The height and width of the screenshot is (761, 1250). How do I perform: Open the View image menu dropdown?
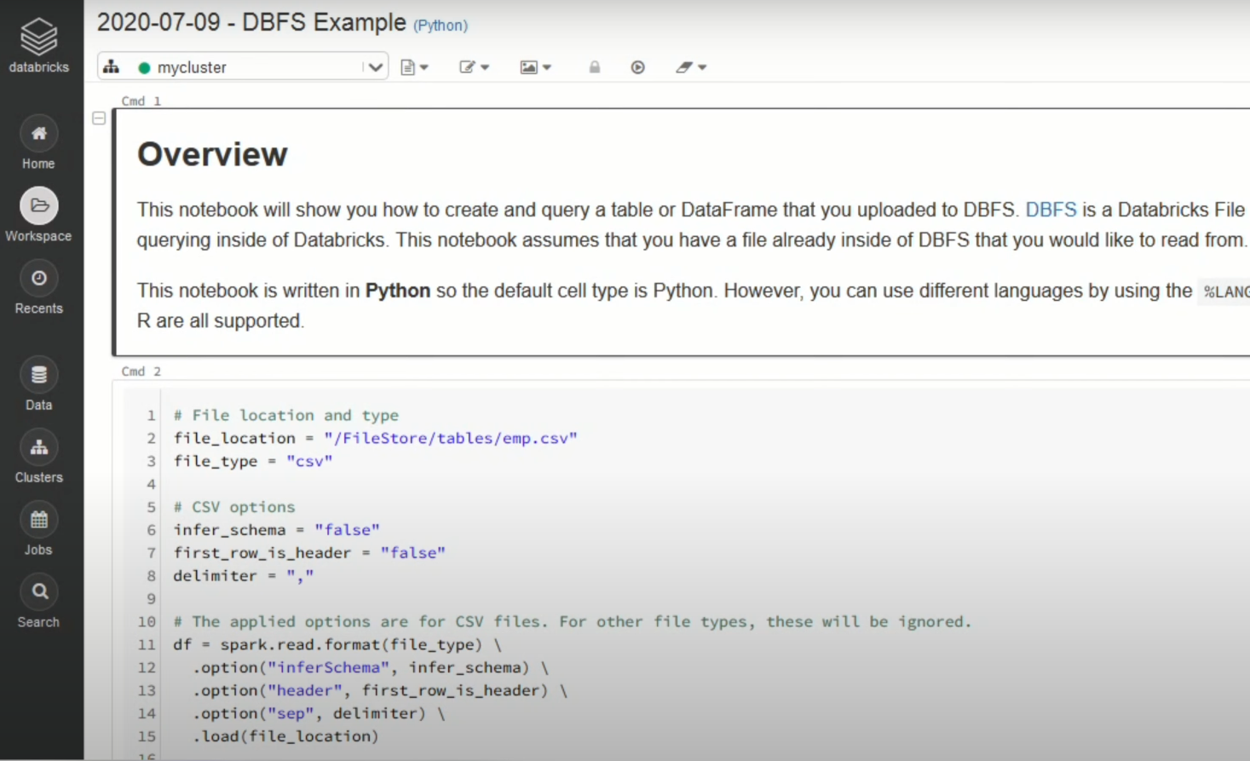535,67
